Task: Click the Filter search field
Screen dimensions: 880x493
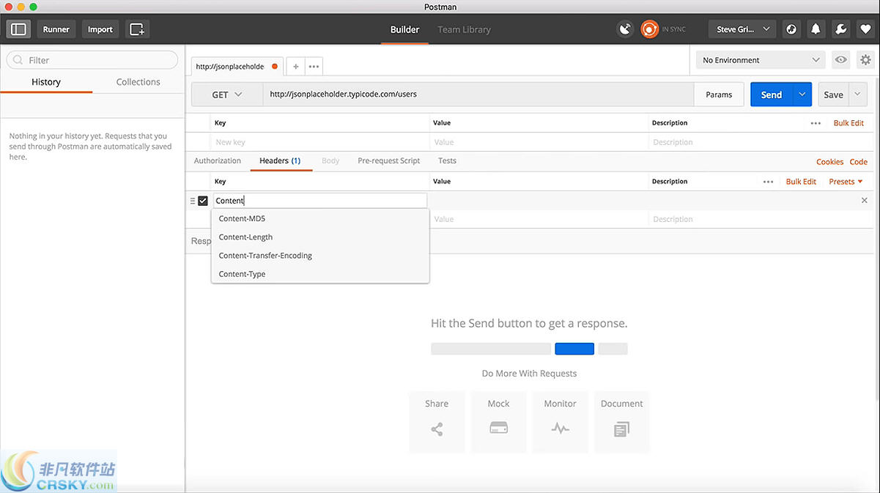Action: pyautogui.click(x=92, y=60)
